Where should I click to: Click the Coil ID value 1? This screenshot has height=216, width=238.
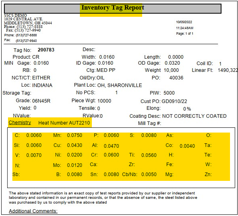[x=220, y=63]
